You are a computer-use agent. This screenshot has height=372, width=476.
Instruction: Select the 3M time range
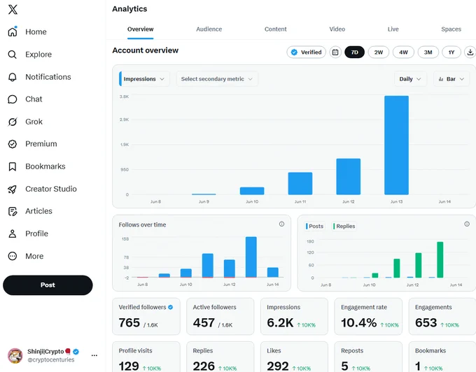(x=428, y=52)
